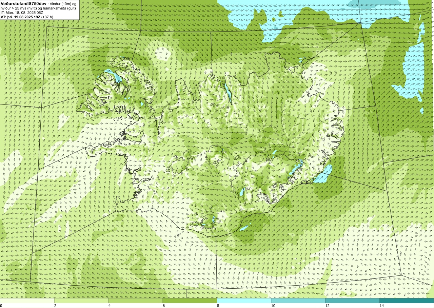
Task: Click the turquoise 10–12 legend swatch
Action: point(298,301)
